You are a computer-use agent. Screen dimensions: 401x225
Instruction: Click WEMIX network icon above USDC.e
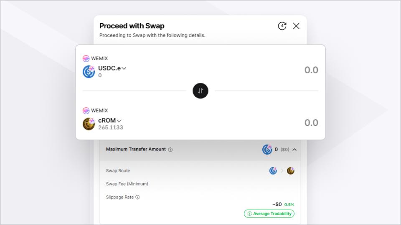(x=86, y=58)
